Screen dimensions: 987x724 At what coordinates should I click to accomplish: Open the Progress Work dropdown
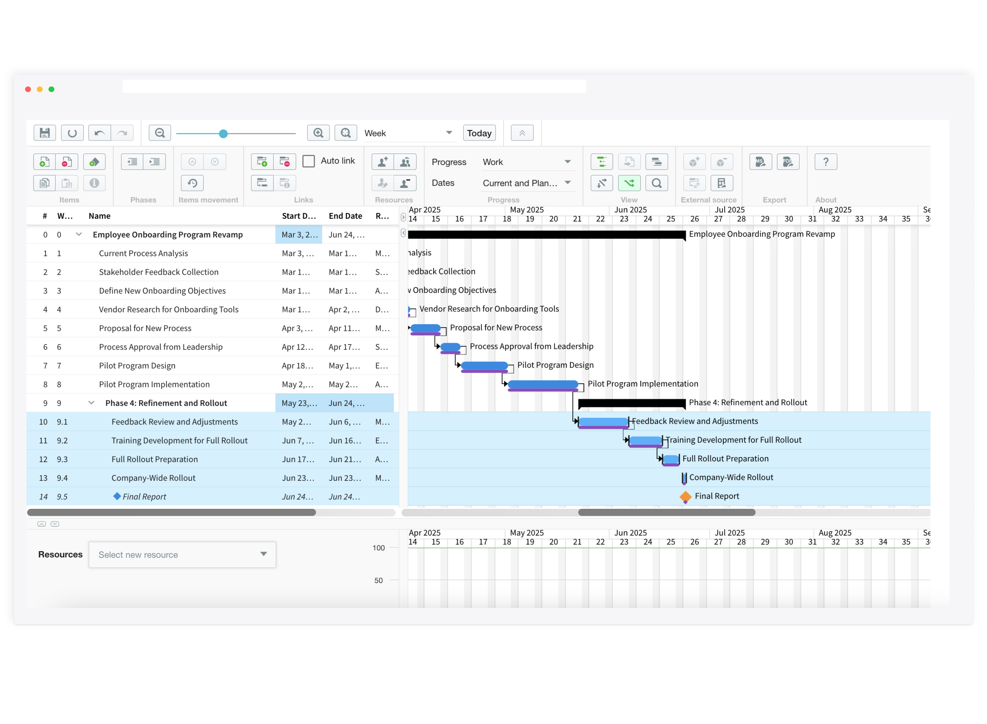point(526,162)
